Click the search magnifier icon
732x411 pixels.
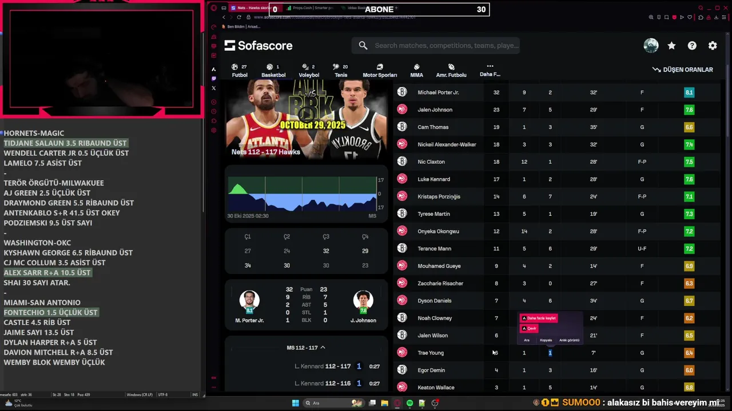tap(363, 45)
